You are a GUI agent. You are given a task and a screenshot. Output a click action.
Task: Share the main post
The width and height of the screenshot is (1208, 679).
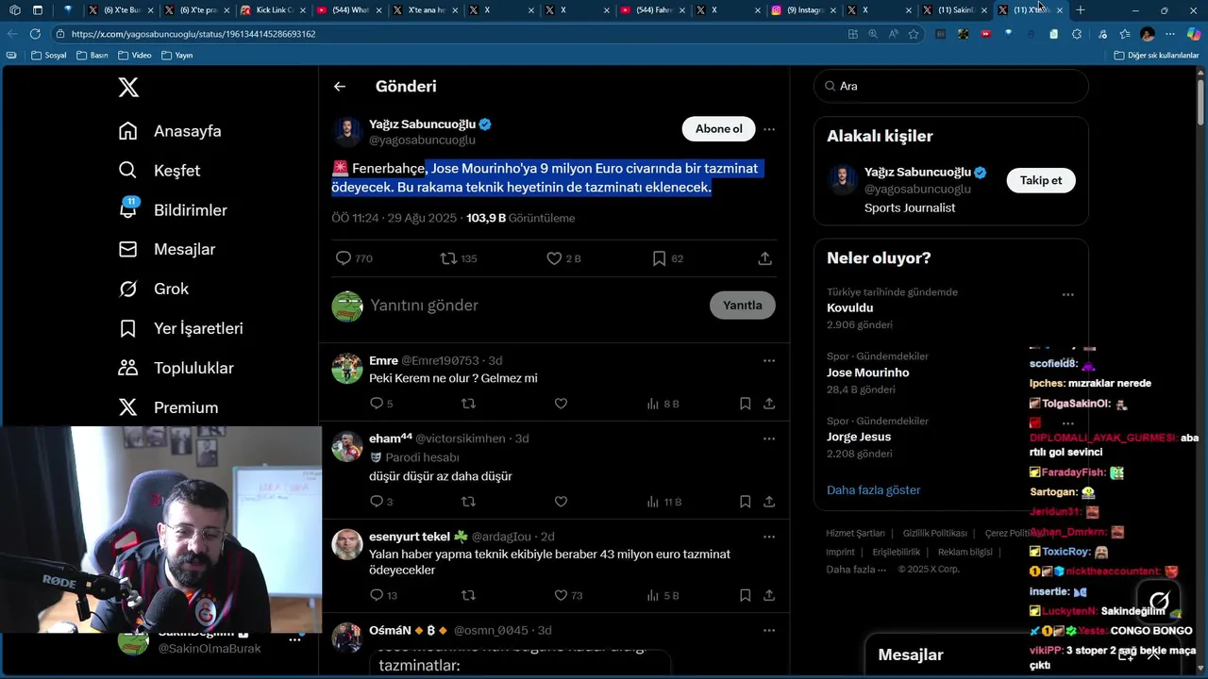[x=765, y=258]
